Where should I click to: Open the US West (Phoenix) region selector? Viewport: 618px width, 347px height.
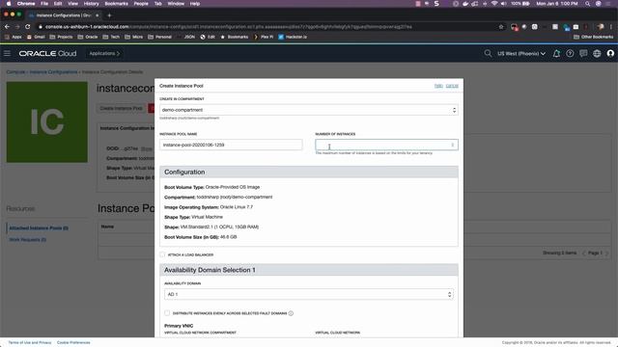[x=521, y=54]
